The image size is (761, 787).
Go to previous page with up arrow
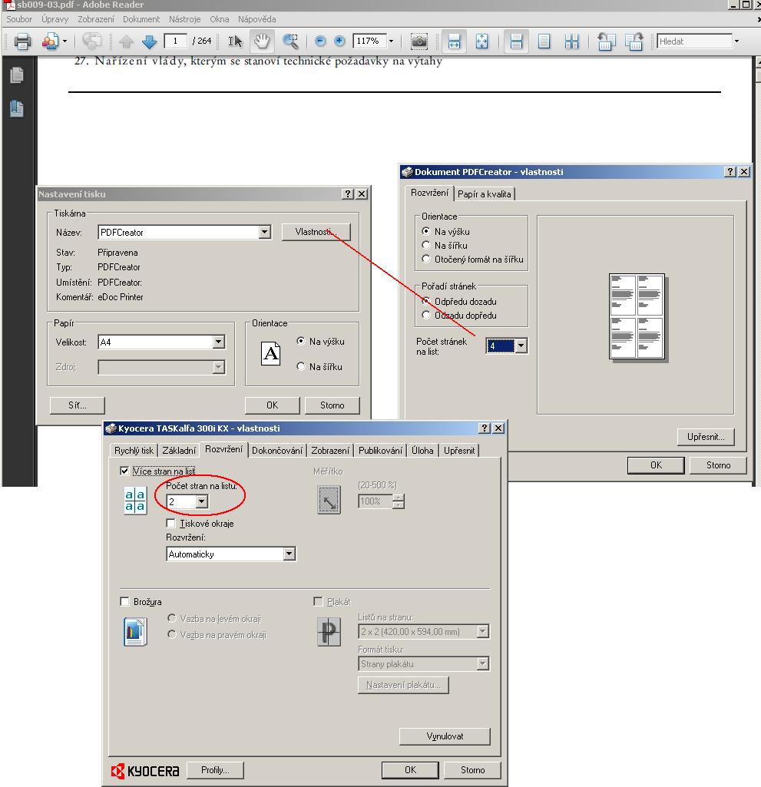126,41
